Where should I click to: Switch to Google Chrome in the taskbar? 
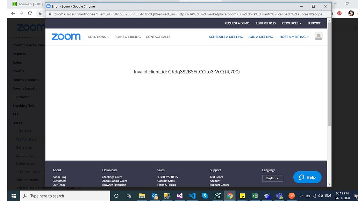230,196
